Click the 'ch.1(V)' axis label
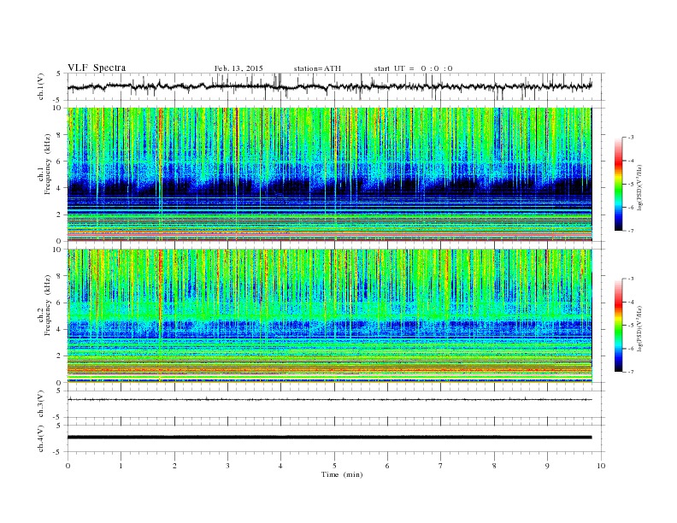 click(41, 88)
